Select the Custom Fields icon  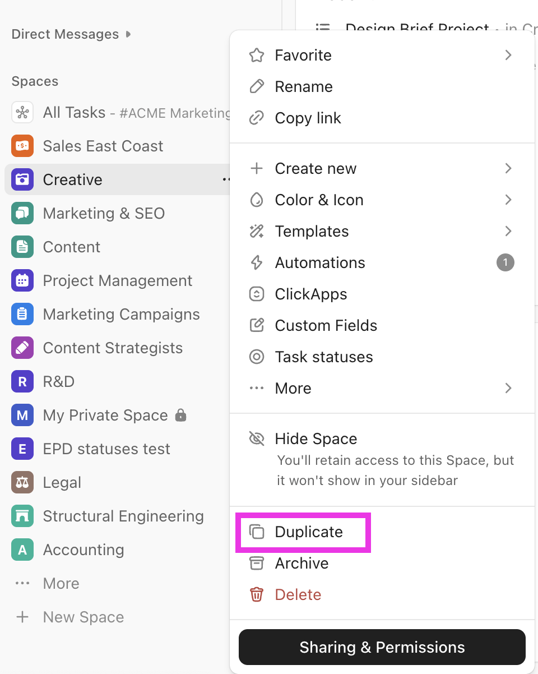point(257,325)
